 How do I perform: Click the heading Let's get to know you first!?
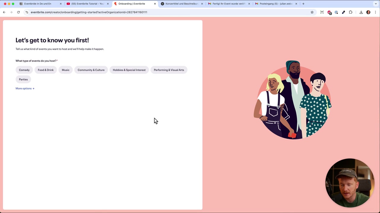(x=52, y=40)
